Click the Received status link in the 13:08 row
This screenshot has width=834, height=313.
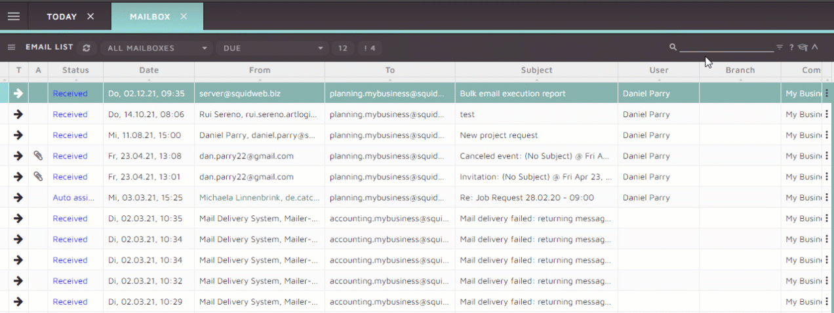[70, 156]
